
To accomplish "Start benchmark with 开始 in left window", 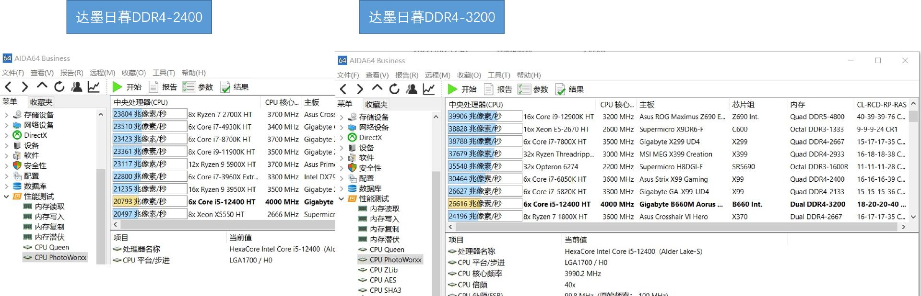I will 127,87.
